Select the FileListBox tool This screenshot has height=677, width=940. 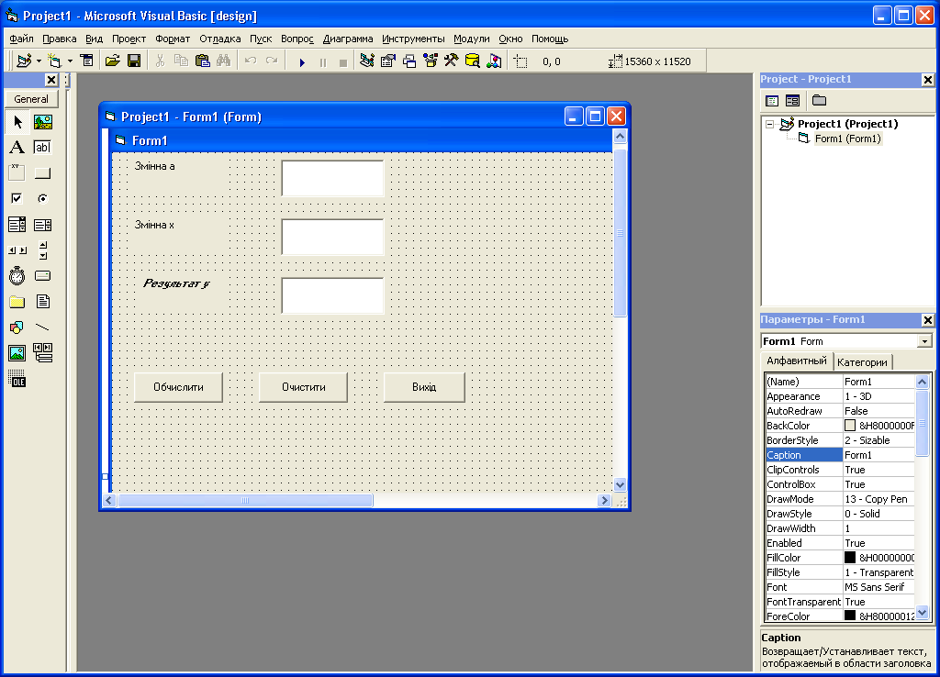point(42,302)
